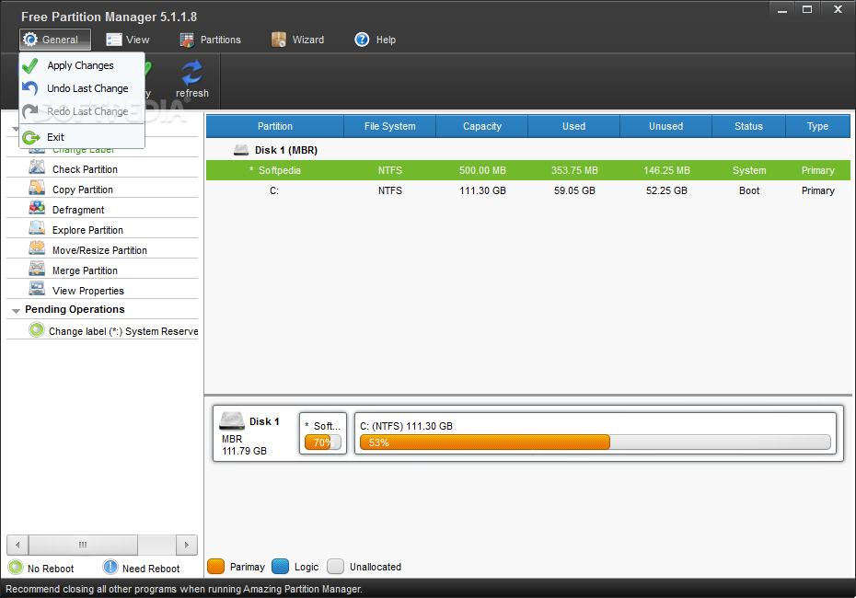Click the Help question mark icon
This screenshot has height=598, width=856.
(x=362, y=40)
